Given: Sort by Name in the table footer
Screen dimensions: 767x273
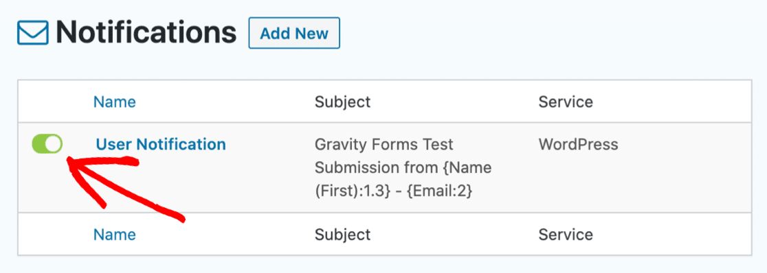Looking at the screenshot, I should pos(115,235).
